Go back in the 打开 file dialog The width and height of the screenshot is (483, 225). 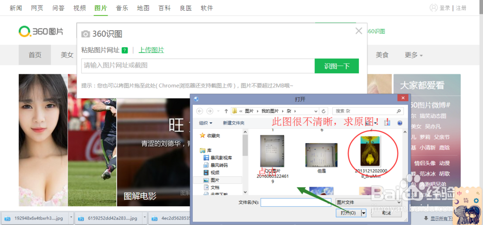tap(199, 111)
